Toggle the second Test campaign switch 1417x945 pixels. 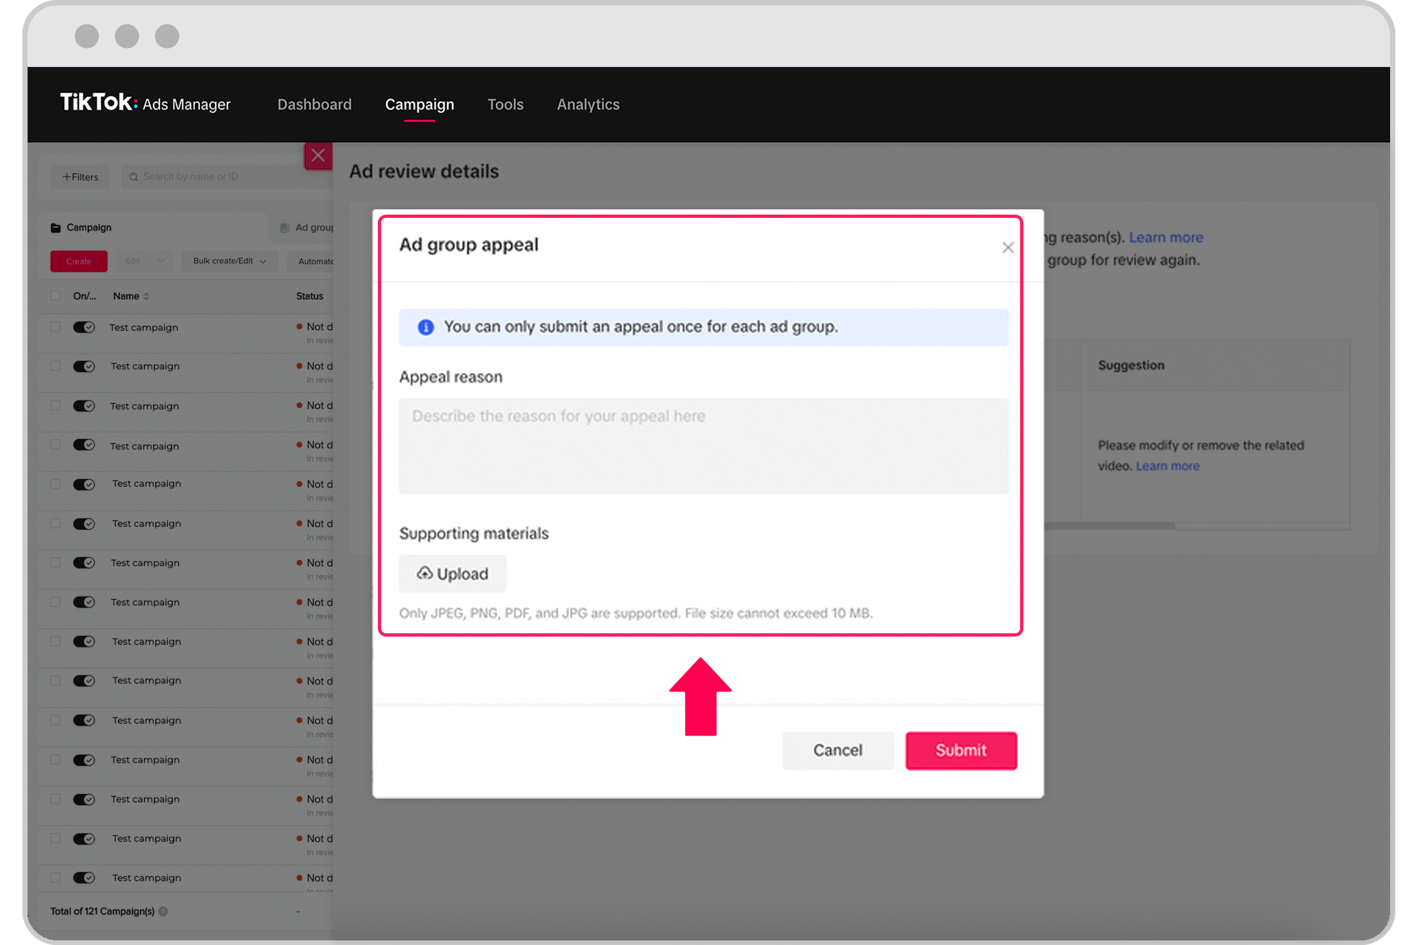[85, 366]
